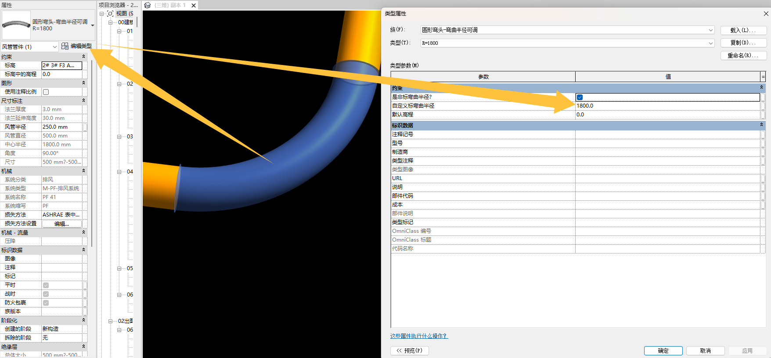The width and height of the screenshot is (771, 358).
Task: Collapse the 02 node in project browser
Action: point(119,84)
